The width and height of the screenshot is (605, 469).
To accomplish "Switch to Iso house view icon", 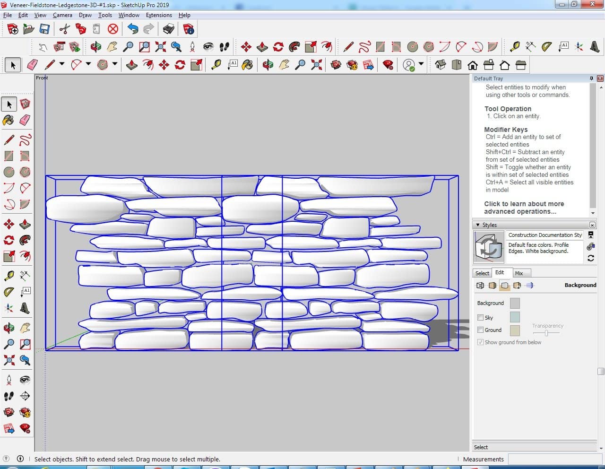I will point(440,65).
